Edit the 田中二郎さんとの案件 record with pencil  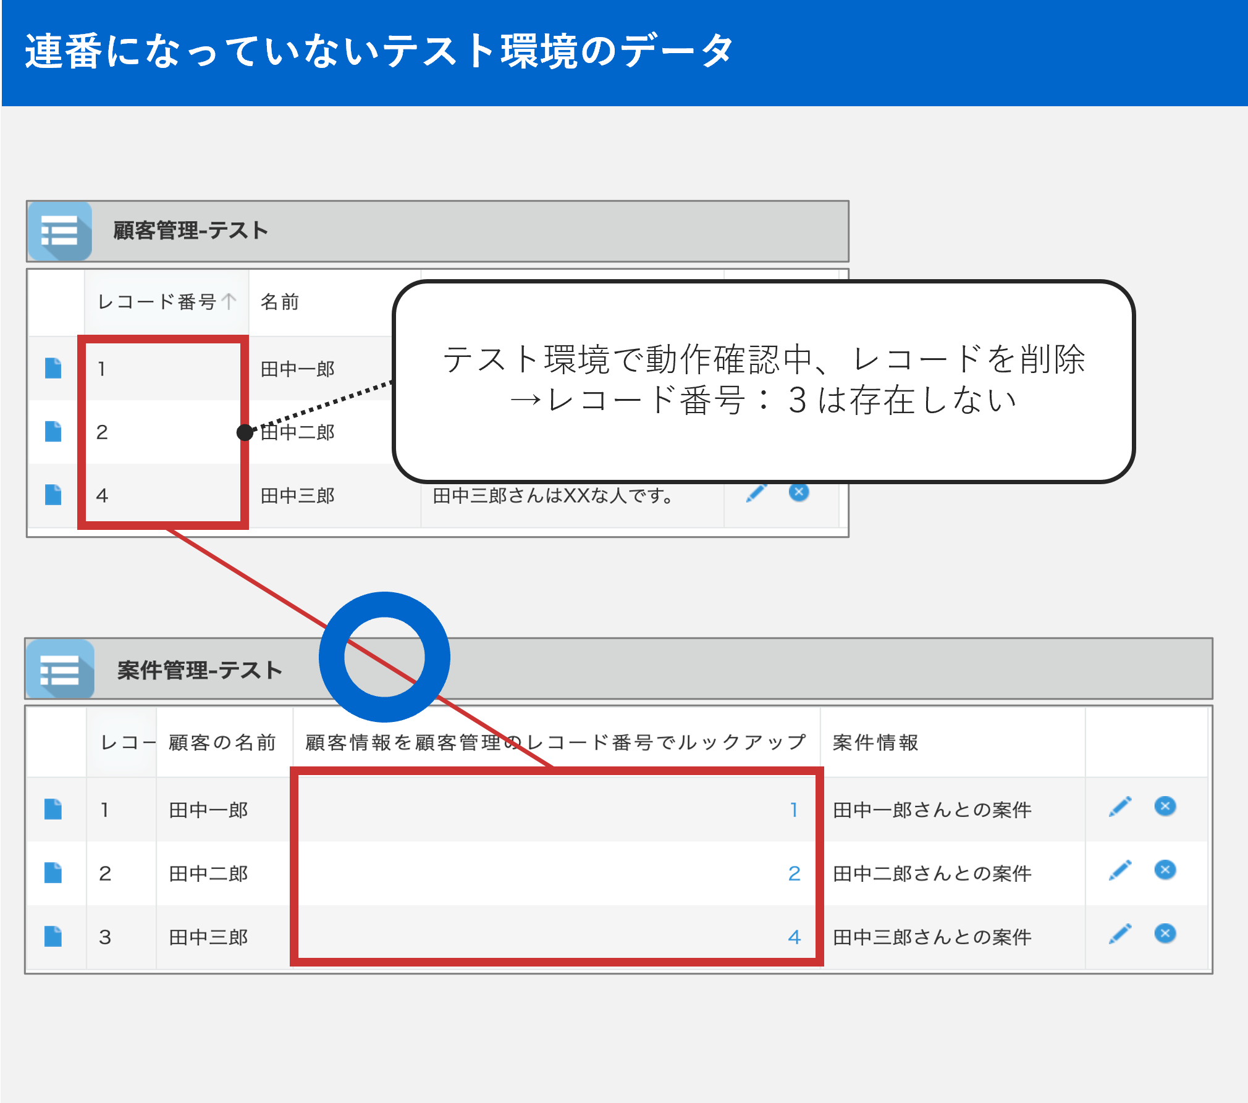pos(1120,870)
